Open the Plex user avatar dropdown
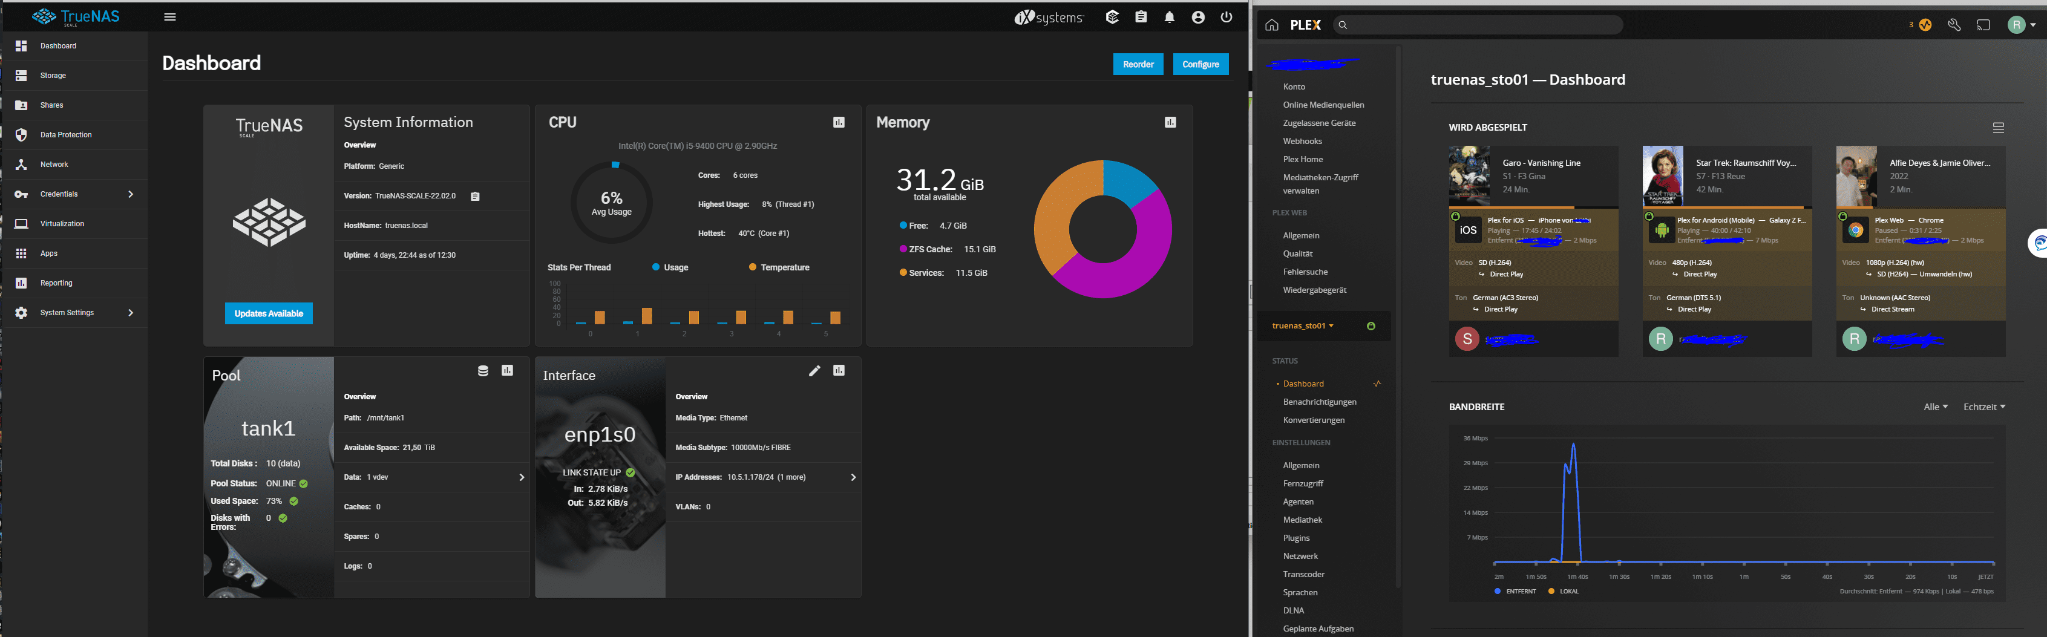The image size is (2047, 637). 2022,25
